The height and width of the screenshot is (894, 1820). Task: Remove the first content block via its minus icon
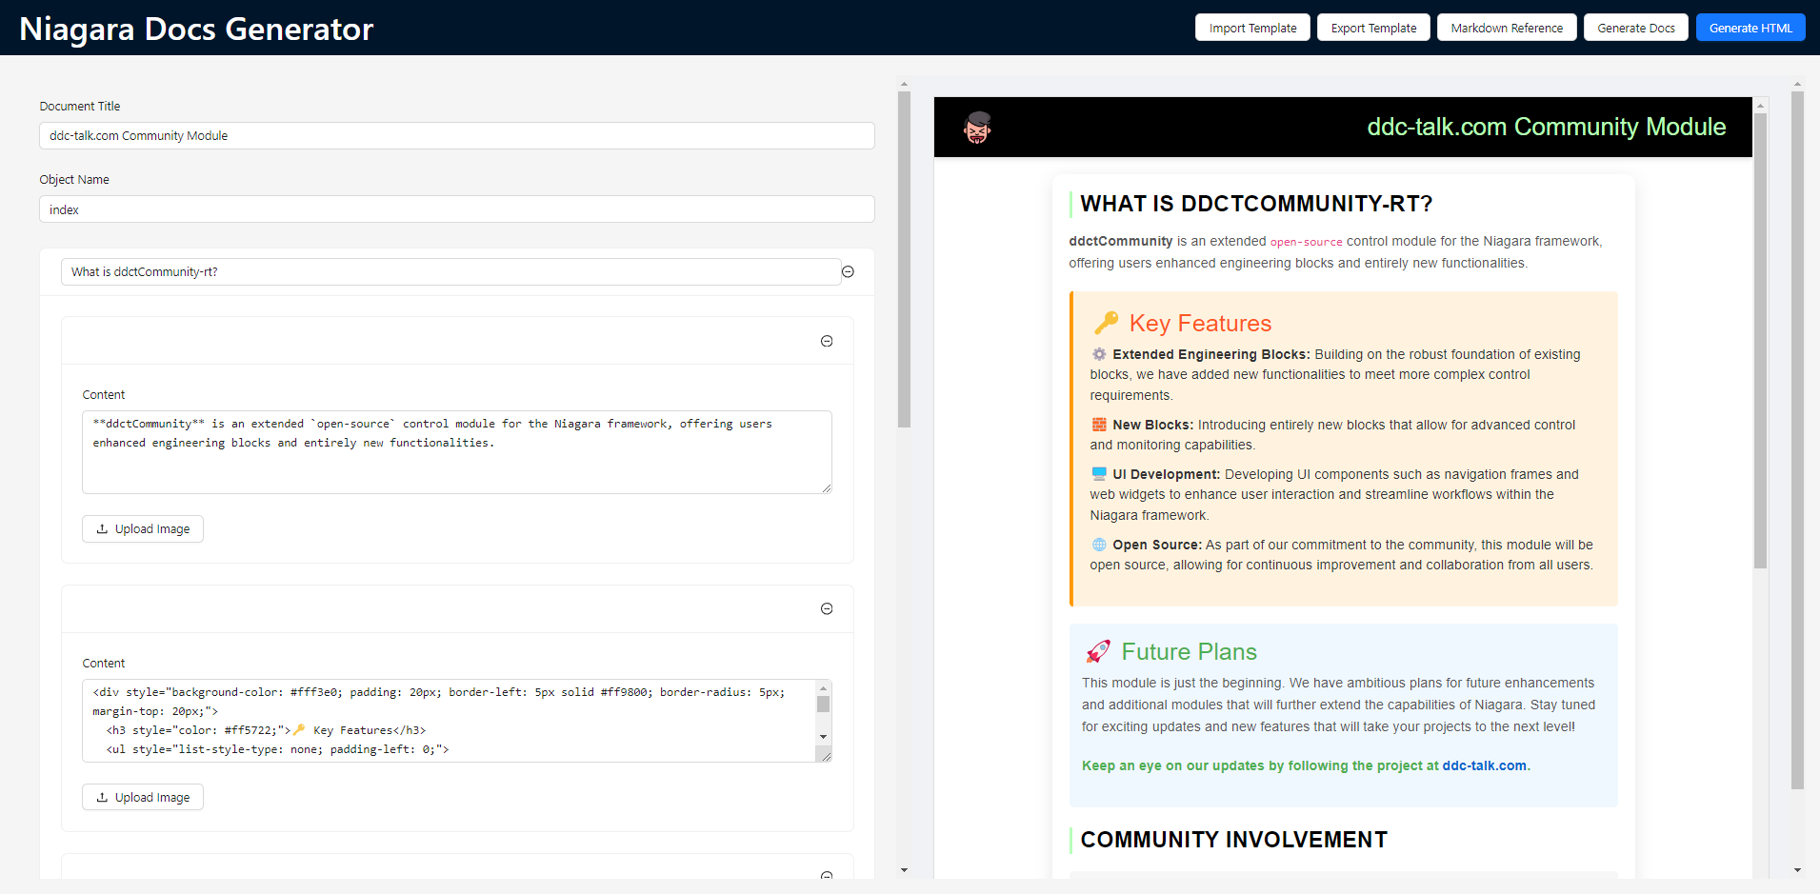(x=827, y=341)
